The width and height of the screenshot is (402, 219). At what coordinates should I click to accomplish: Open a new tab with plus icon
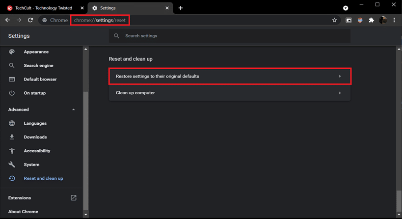click(x=181, y=8)
